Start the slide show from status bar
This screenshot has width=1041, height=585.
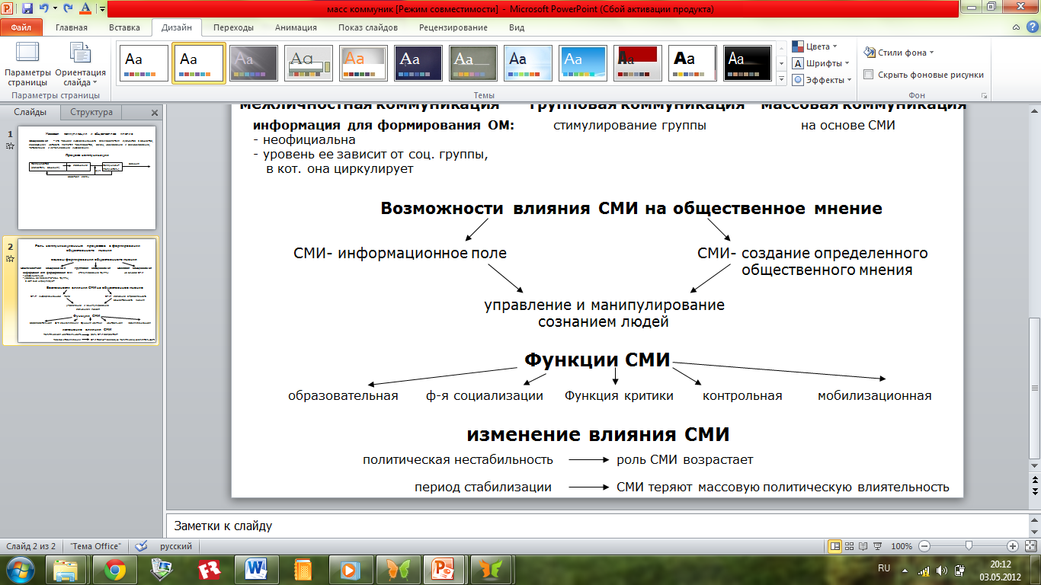click(876, 546)
